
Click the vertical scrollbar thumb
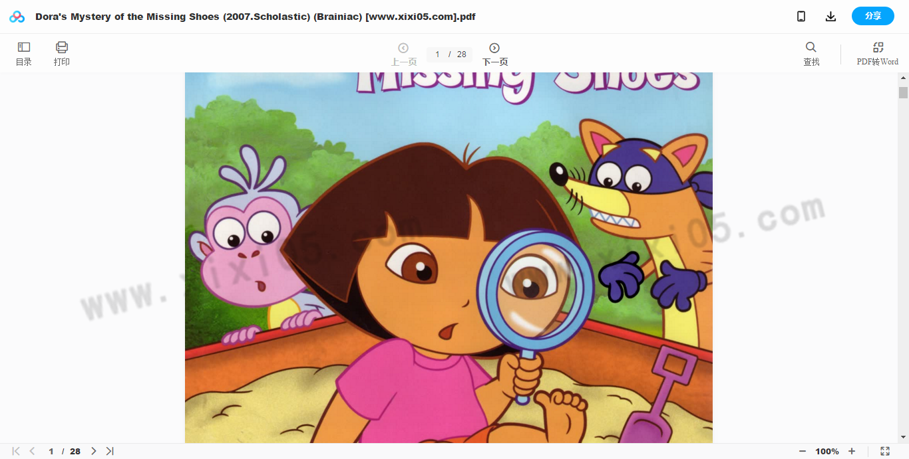[x=903, y=92]
